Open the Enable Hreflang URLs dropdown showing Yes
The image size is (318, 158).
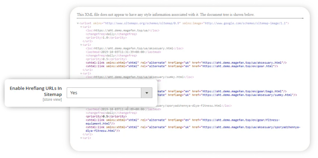[x=110, y=93]
